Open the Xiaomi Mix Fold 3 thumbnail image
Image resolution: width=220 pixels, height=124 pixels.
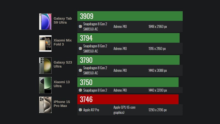point(45,44)
